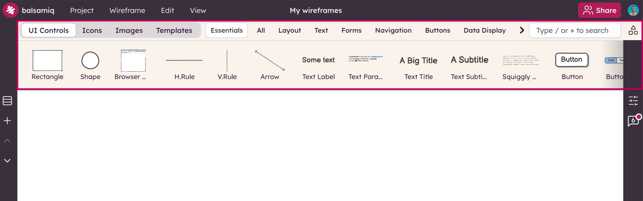Image resolution: width=643 pixels, height=201 pixels.
Task: Switch to the UI Controls toggle
Action: (x=49, y=30)
